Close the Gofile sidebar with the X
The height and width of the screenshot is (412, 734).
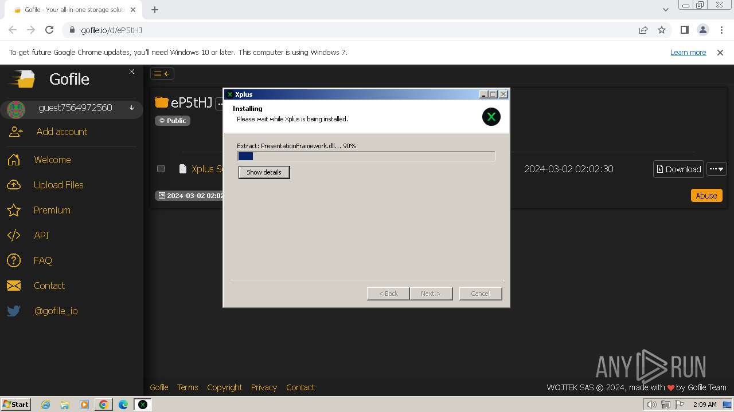(132, 72)
